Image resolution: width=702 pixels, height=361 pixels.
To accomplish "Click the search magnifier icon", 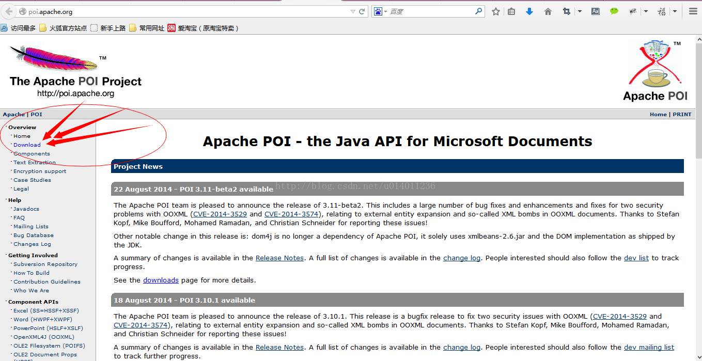I will click(478, 11).
